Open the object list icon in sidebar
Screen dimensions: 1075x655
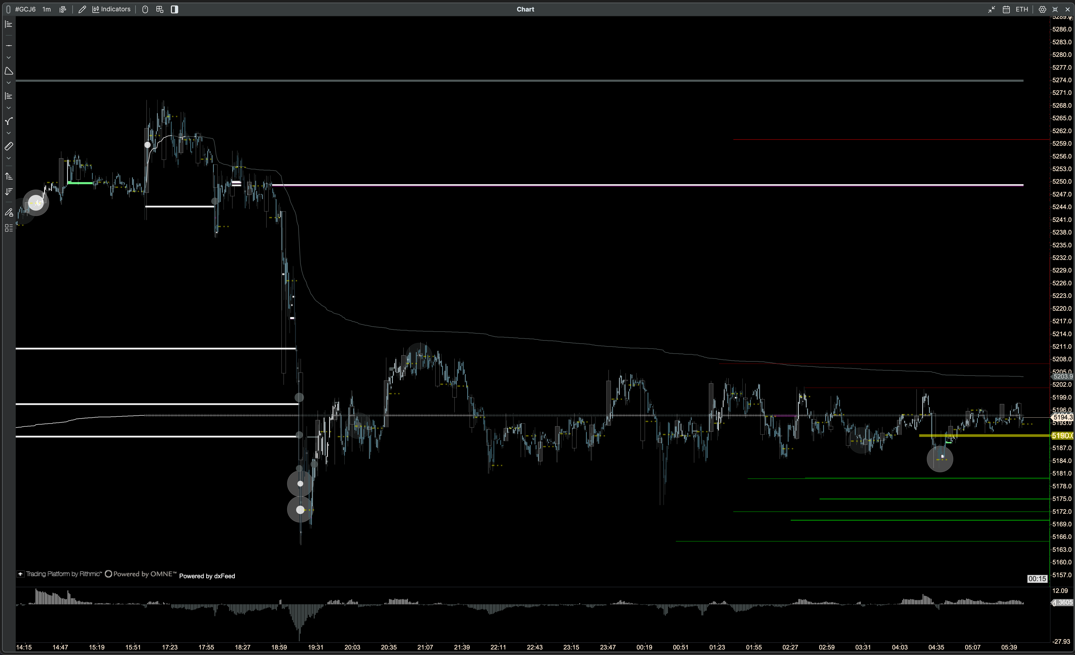[x=9, y=228]
